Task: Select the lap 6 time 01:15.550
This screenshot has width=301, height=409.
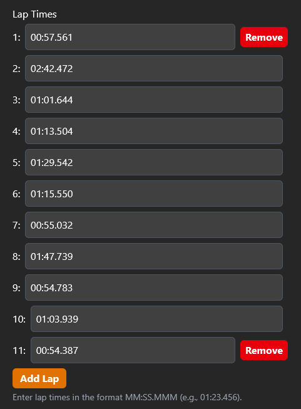Action: pyautogui.click(x=154, y=194)
